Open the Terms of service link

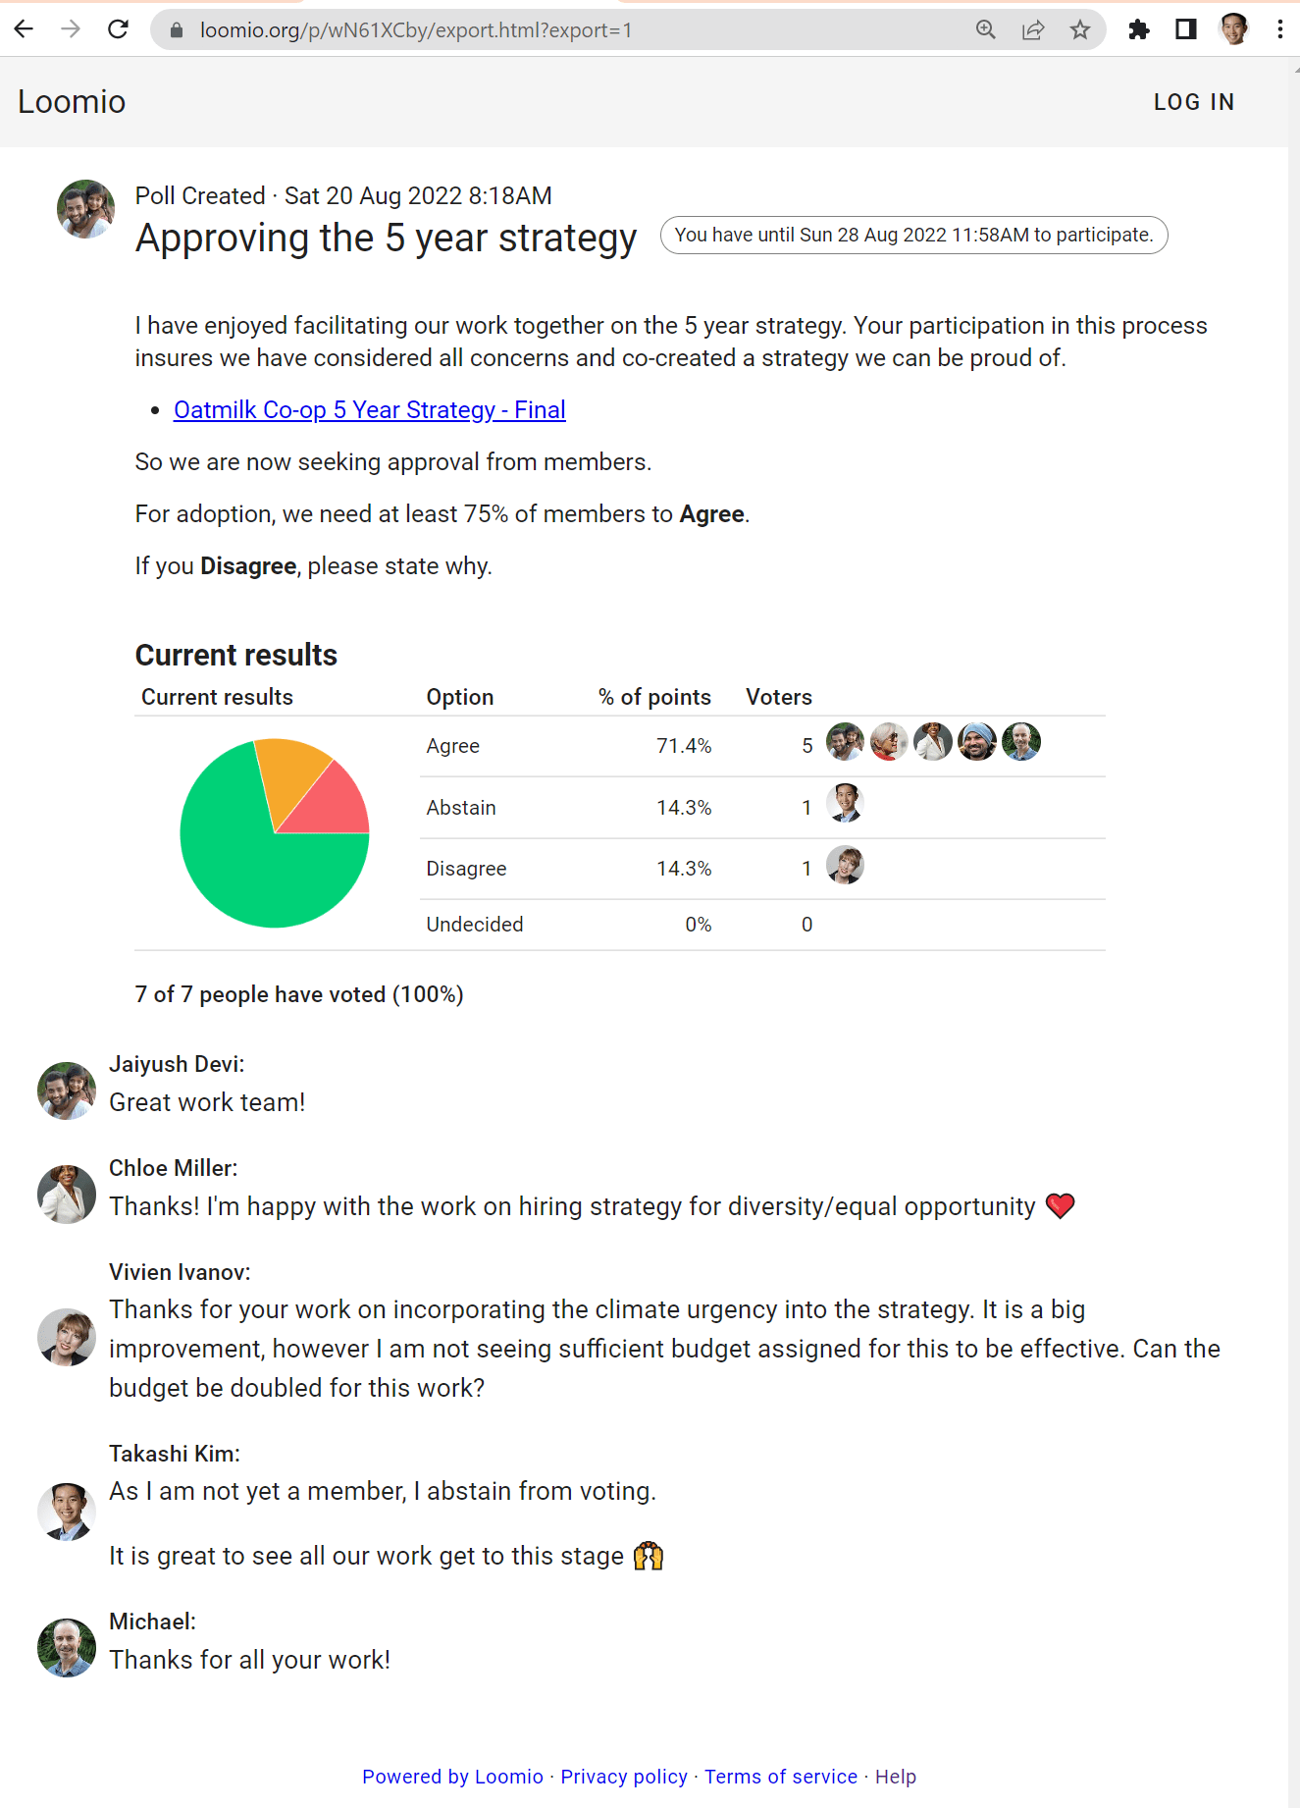(781, 1777)
